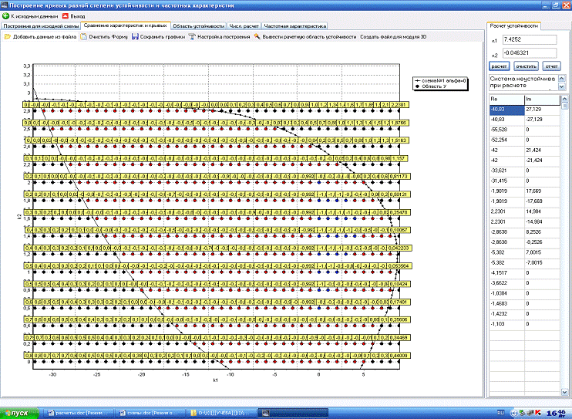Click the 'отчет' report button

click(551, 67)
